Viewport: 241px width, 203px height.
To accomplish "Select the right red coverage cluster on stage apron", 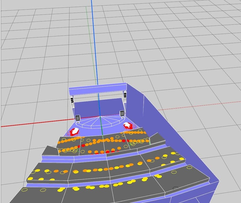I will [x=128, y=125].
